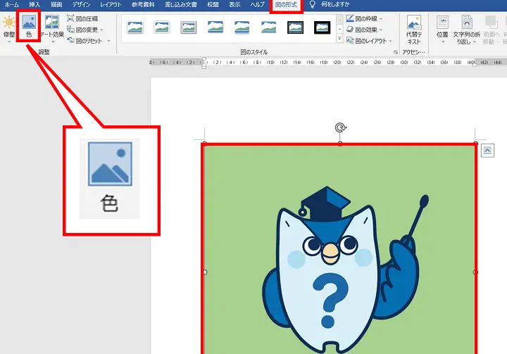
Task: Click the 修整 (Corrections) sun icon
Action: click(8, 25)
